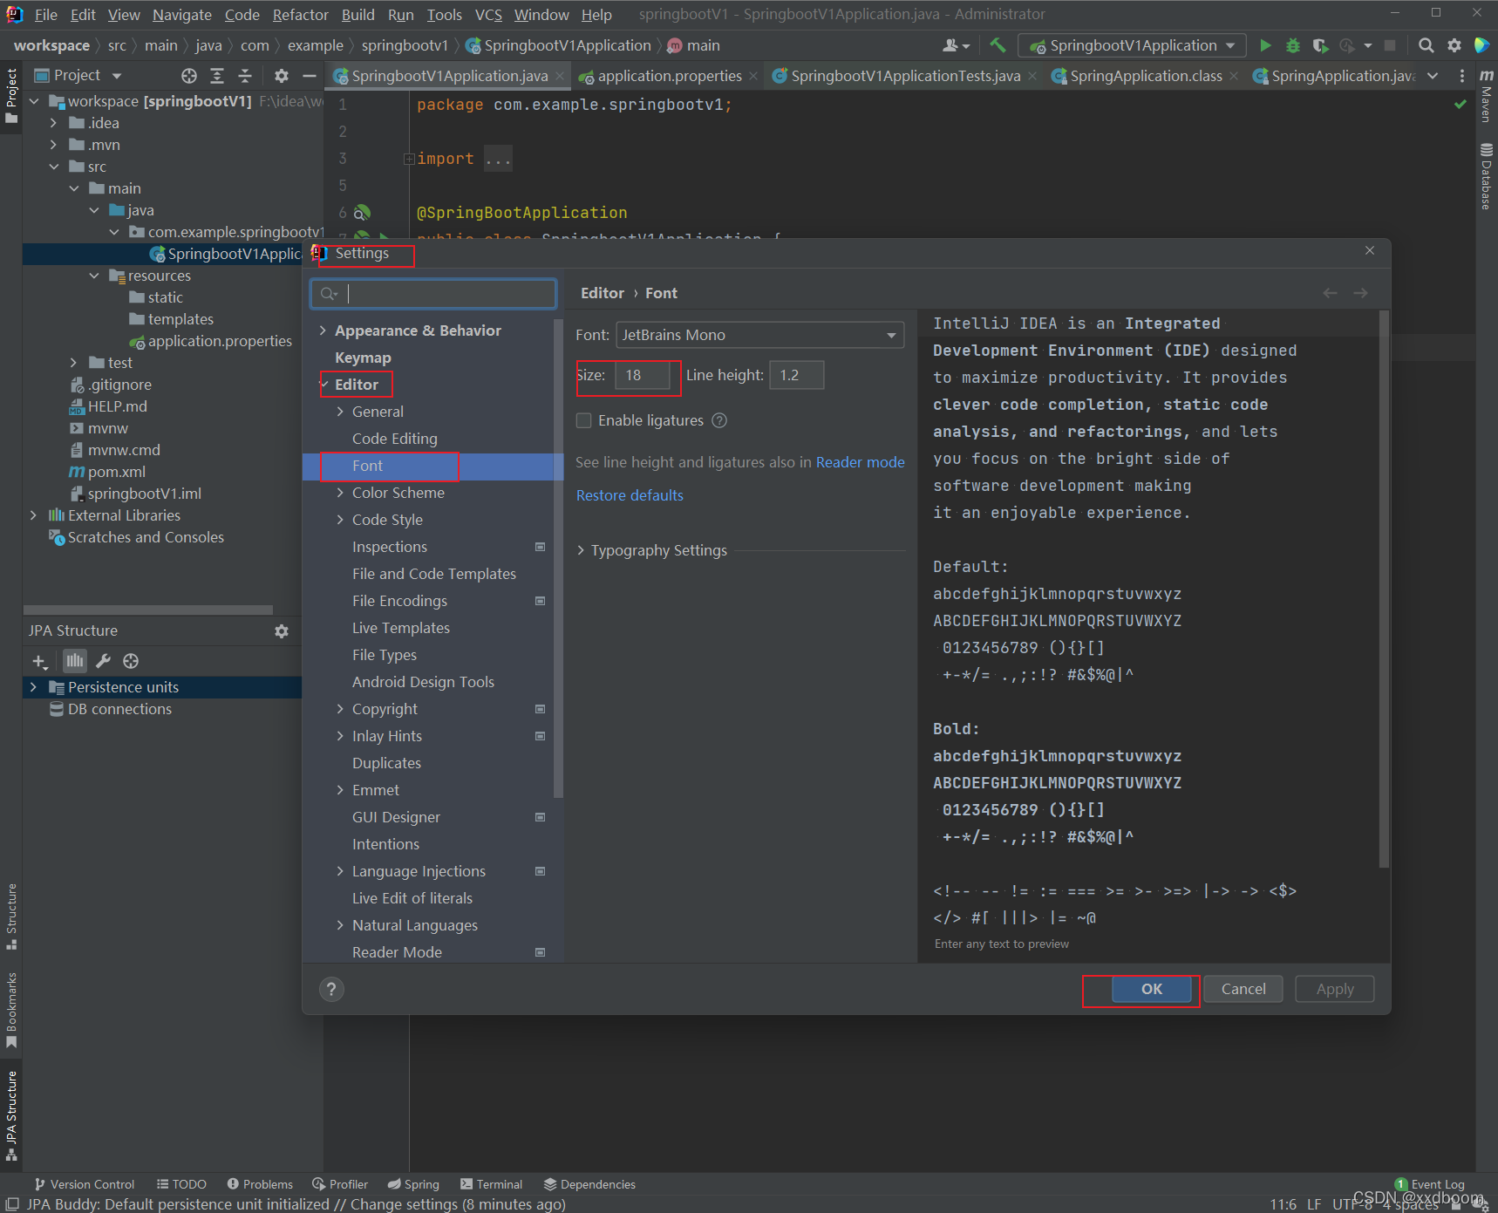
Task: Click the green Run triangle icon
Action: [1265, 45]
